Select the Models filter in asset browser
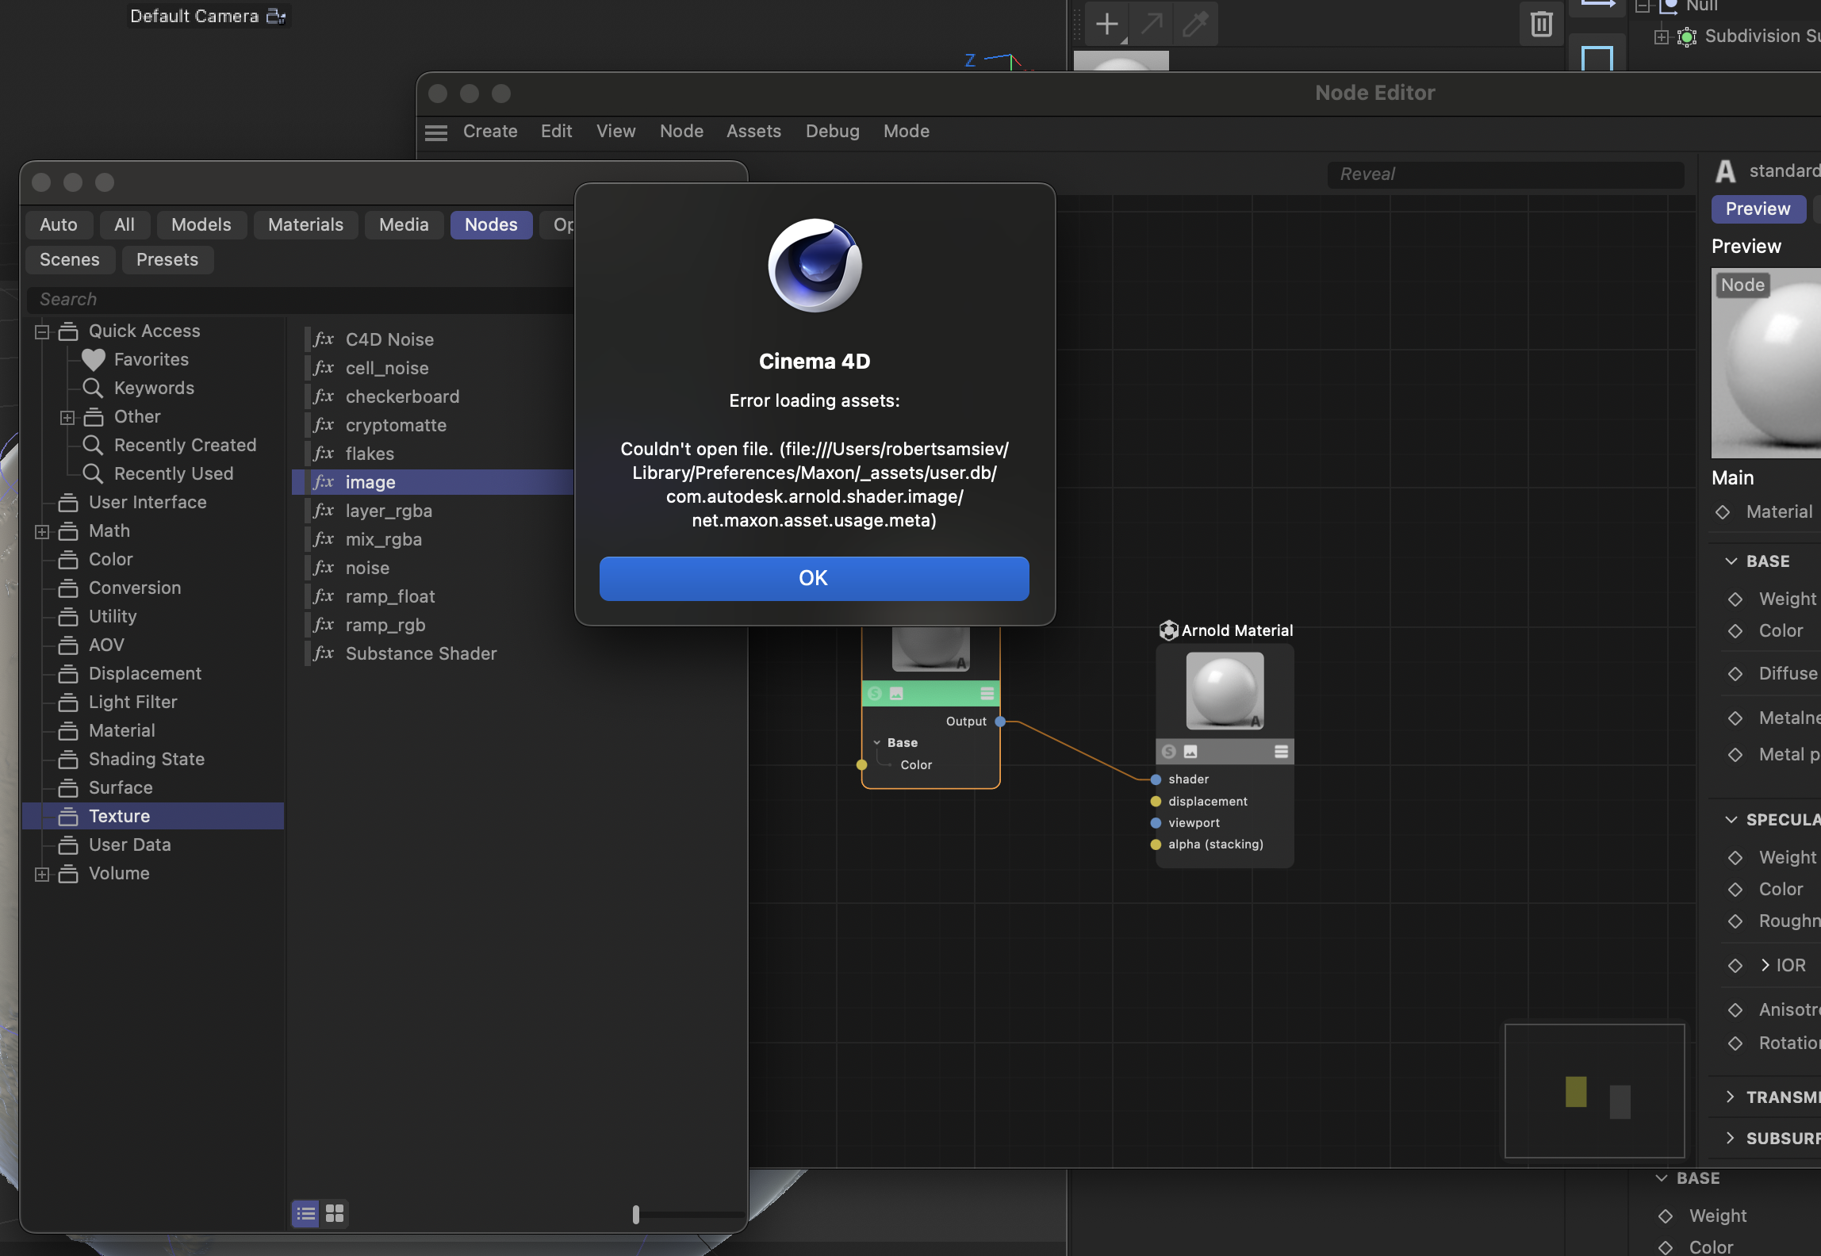The height and width of the screenshot is (1256, 1821). tap(201, 225)
